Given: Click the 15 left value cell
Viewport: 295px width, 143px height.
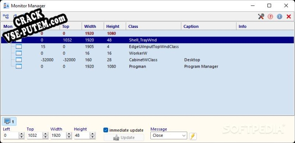Looking at the screenshot, I should (x=43, y=46).
